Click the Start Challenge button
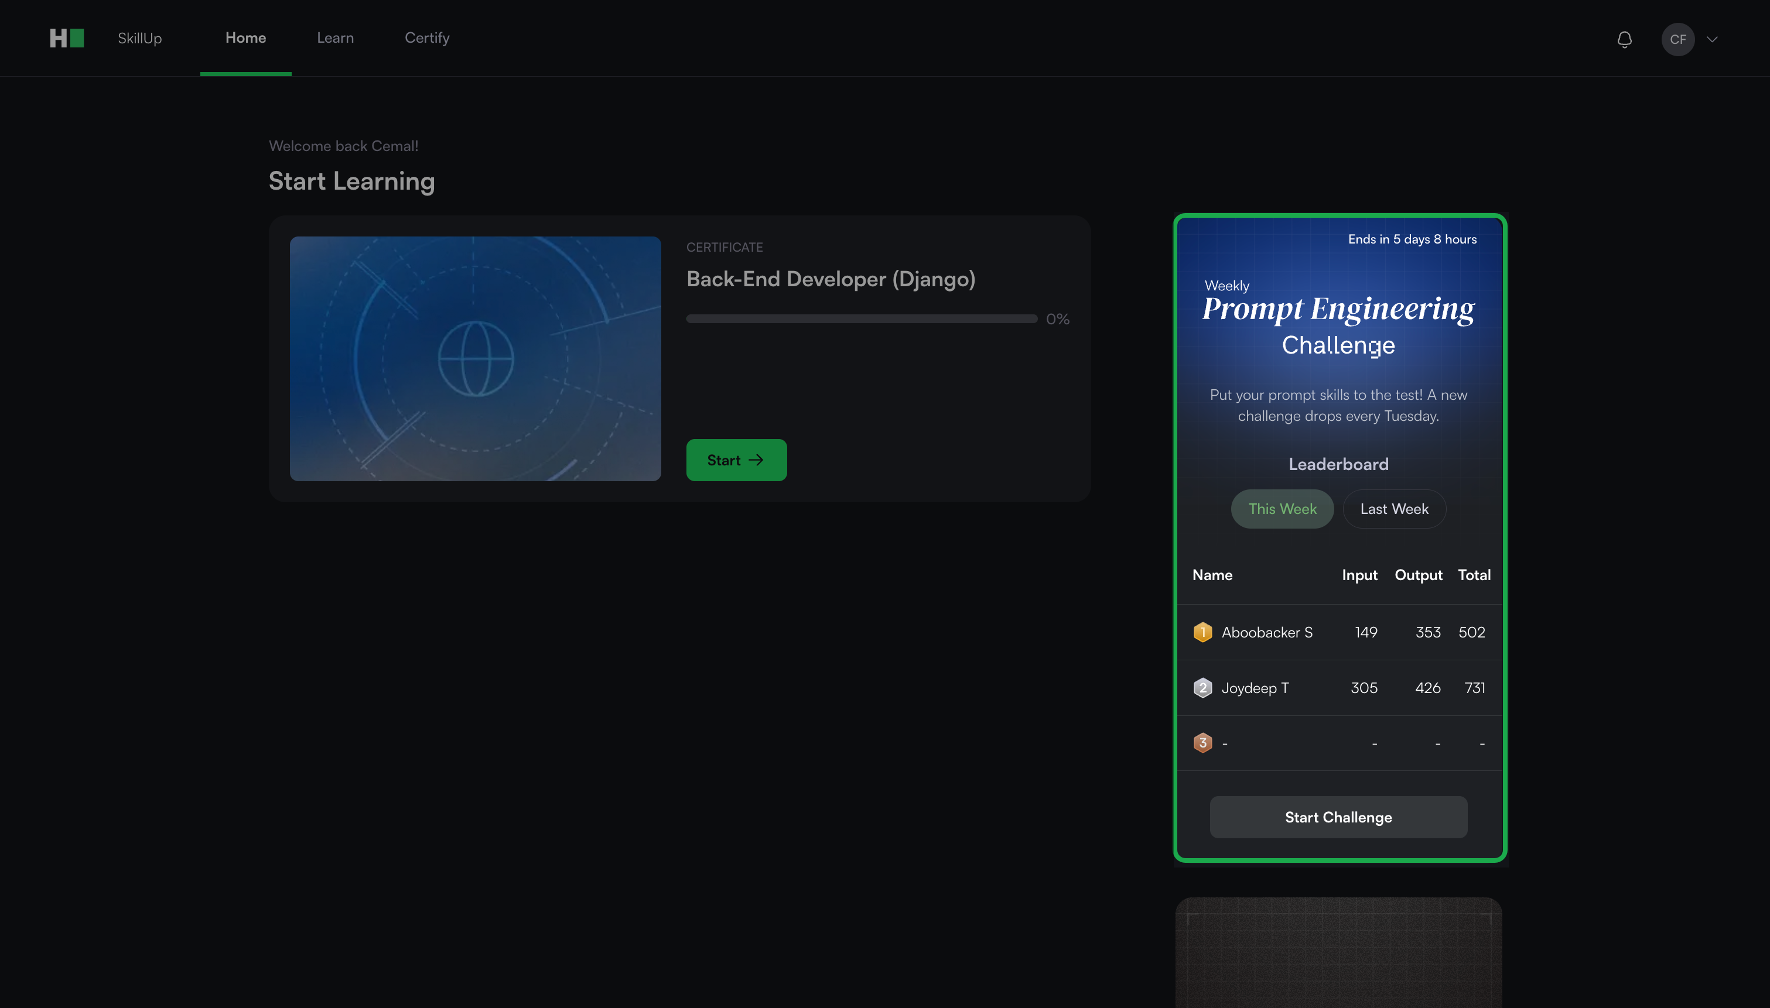The image size is (1770, 1008). [1338, 817]
